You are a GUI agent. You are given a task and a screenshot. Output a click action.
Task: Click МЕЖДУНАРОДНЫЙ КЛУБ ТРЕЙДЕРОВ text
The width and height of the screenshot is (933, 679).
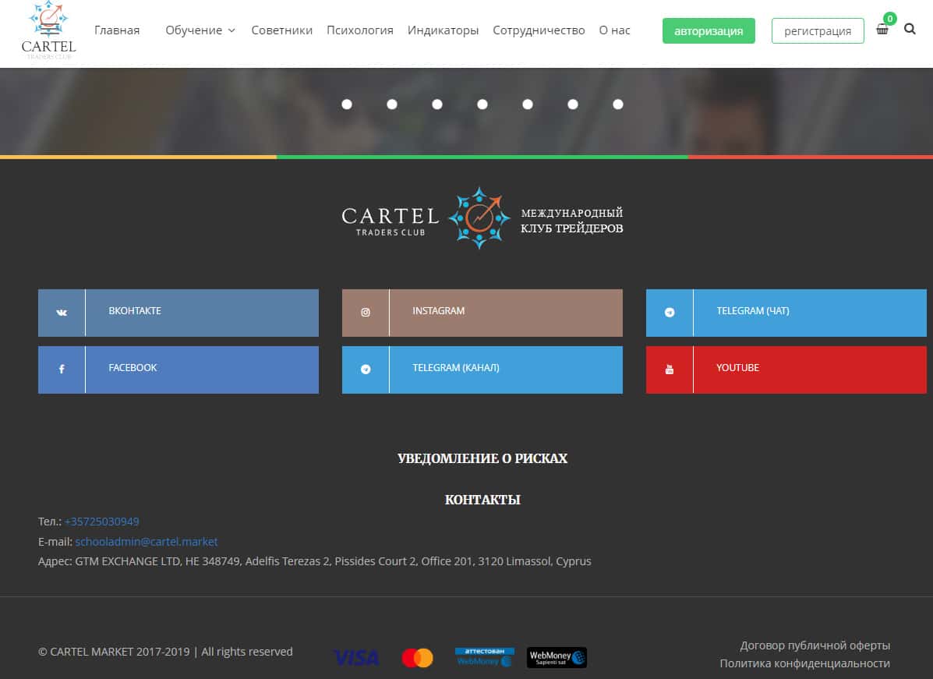[x=572, y=221]
